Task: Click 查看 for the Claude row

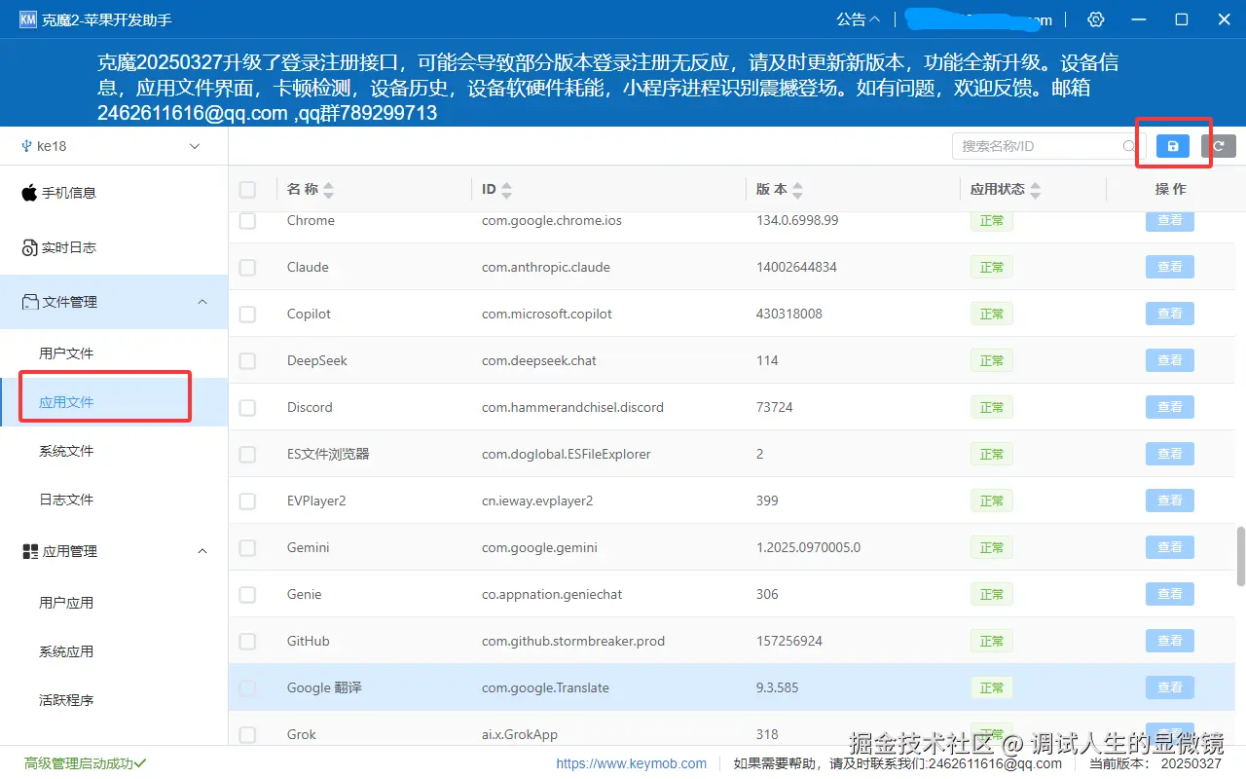Action: (1170, 267)
